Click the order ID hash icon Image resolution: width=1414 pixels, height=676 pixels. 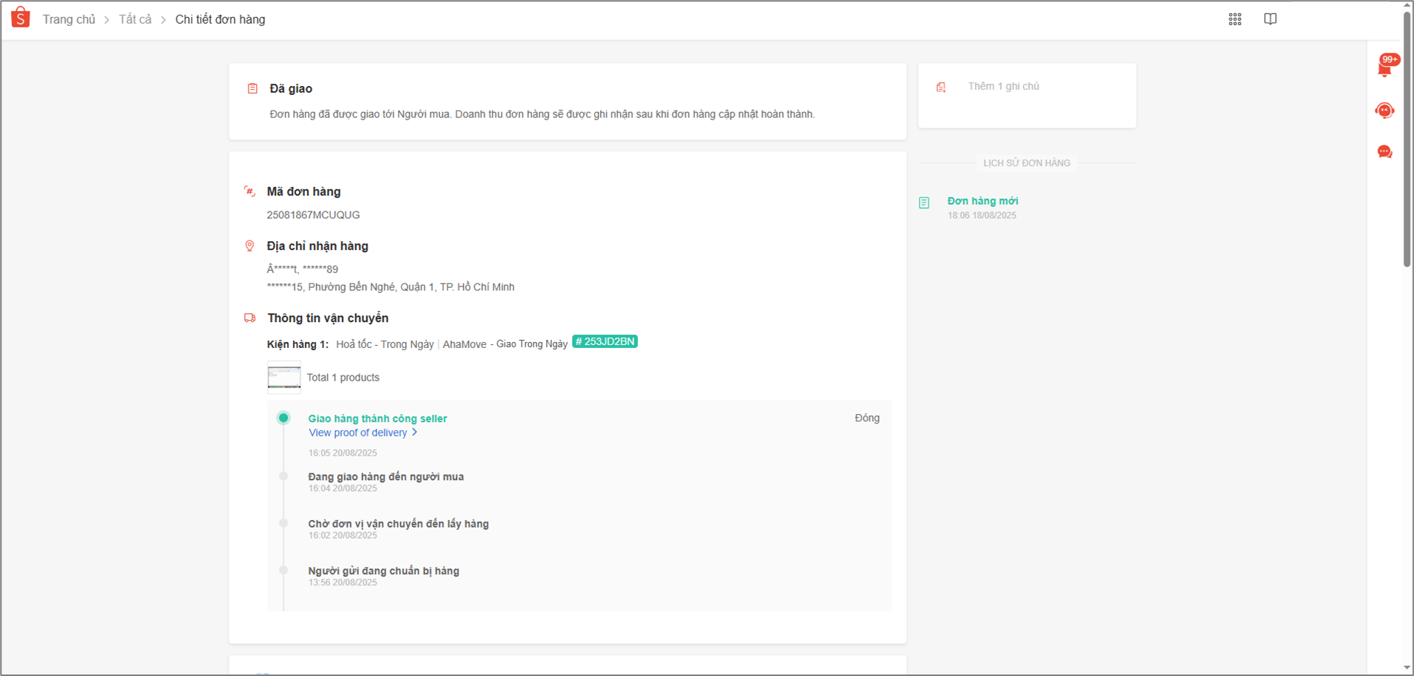click(250, 191)
